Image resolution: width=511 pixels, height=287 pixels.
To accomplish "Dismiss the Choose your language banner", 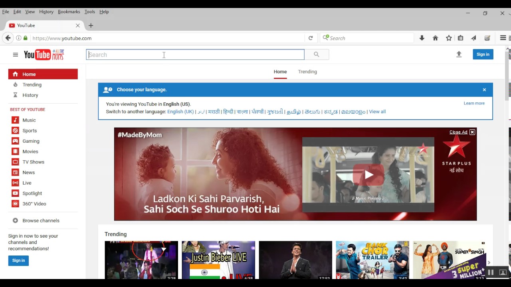I will point(484,90).
